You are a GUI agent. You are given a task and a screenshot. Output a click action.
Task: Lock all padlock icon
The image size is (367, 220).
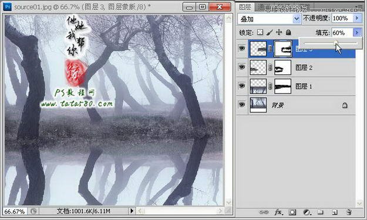pyautogui.click(x=288, y=32)
